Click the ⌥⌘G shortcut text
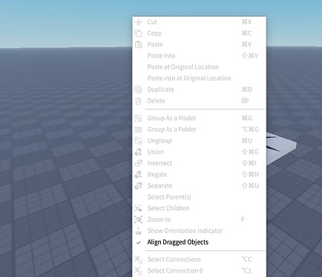322x277 pixels. [x=250, y=129]
